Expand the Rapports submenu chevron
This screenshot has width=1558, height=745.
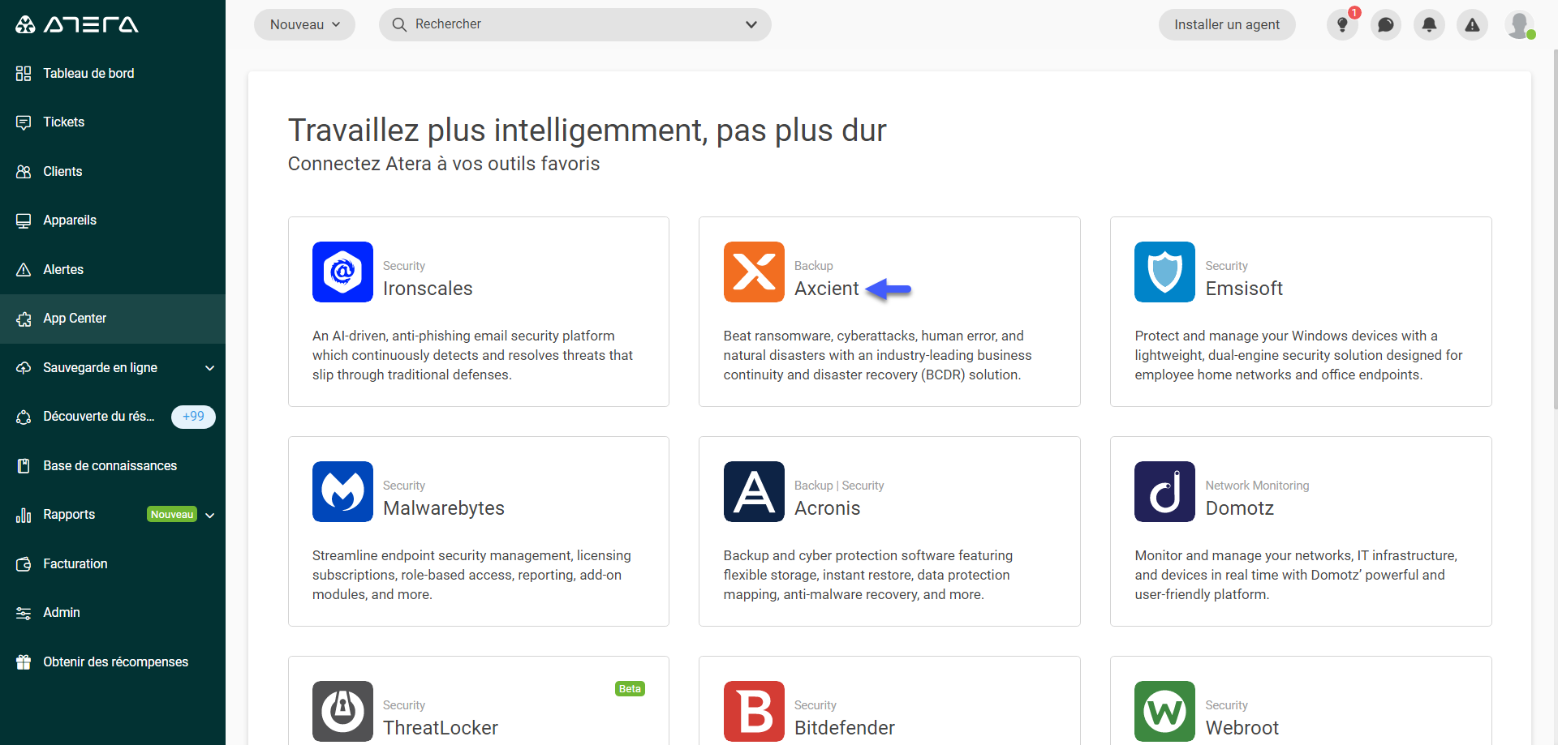click(x=210, y=515)
